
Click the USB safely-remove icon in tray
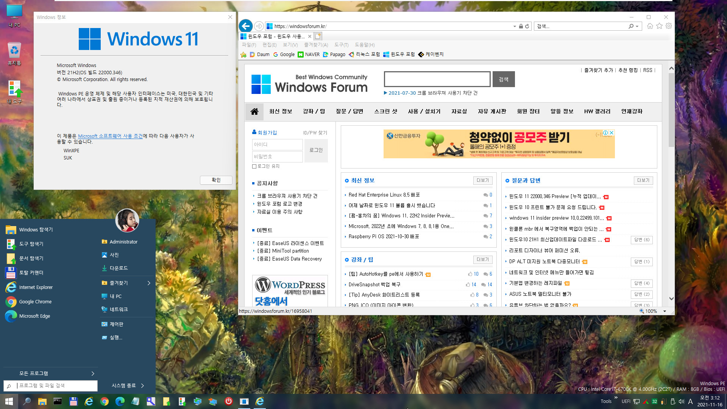673,401
